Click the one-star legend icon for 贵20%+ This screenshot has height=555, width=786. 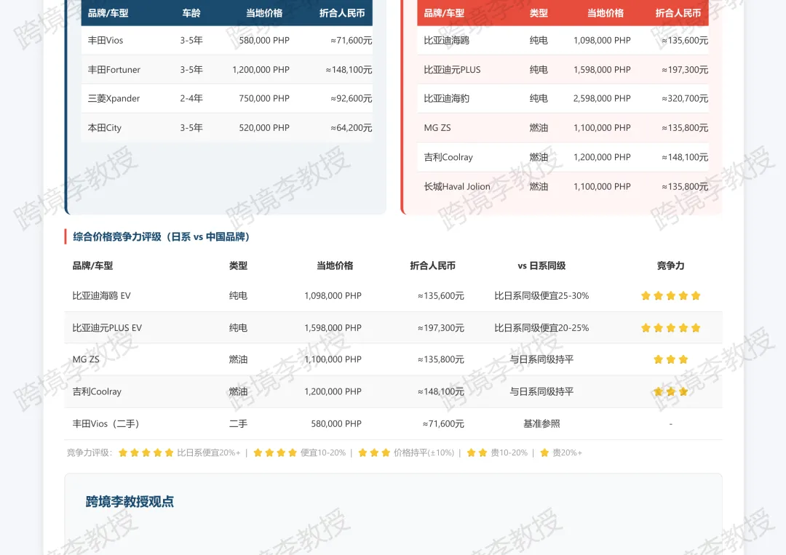[x=544, y=453]
